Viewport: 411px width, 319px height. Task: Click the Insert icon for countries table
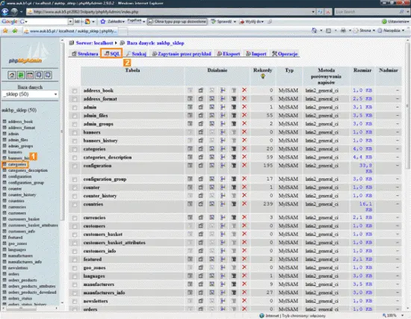click(x=223, y=204)
